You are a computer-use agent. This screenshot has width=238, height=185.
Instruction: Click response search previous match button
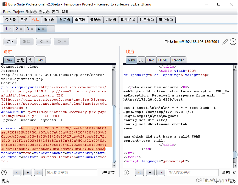[x=139, y=172]
